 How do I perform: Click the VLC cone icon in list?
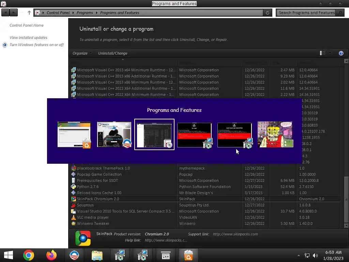(x=74, y=217)
